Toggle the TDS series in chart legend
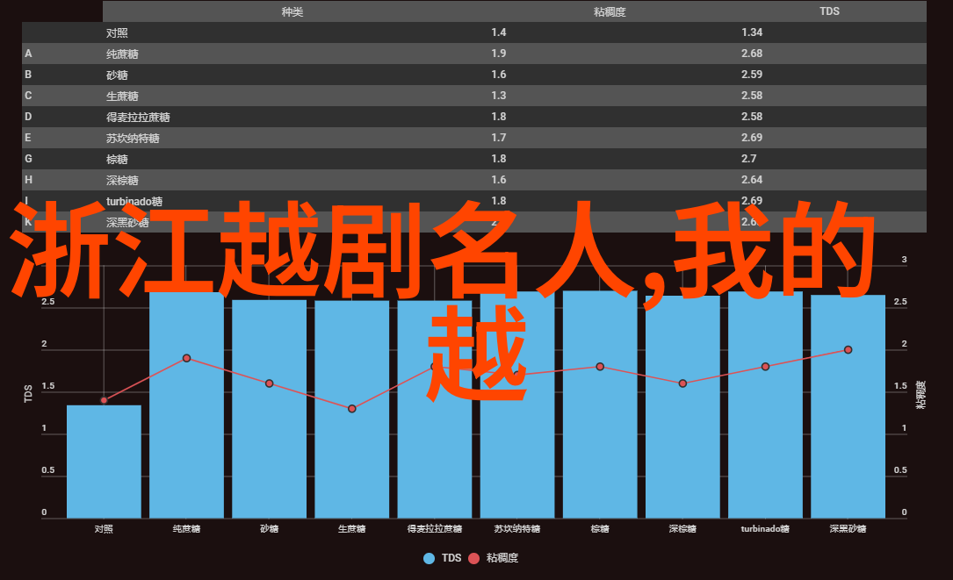953x580 pixels. 443,558
